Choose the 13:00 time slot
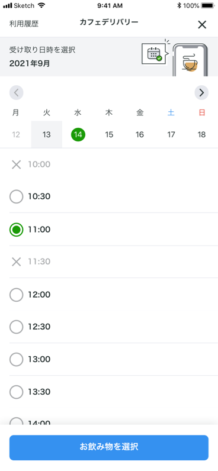Screen dimensions: 218x471 16,360
